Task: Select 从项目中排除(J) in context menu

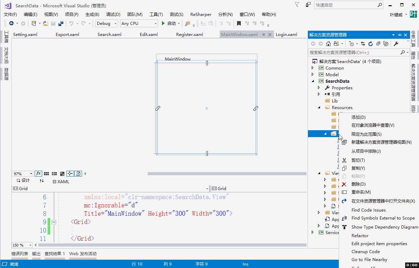Action: coord(366,151)
